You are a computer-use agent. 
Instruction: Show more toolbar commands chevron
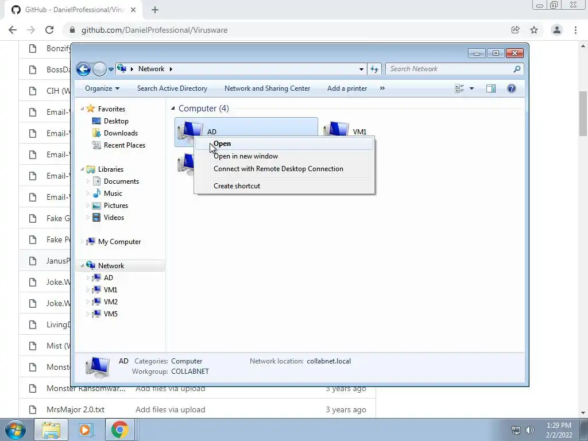(x=382, y=88)
